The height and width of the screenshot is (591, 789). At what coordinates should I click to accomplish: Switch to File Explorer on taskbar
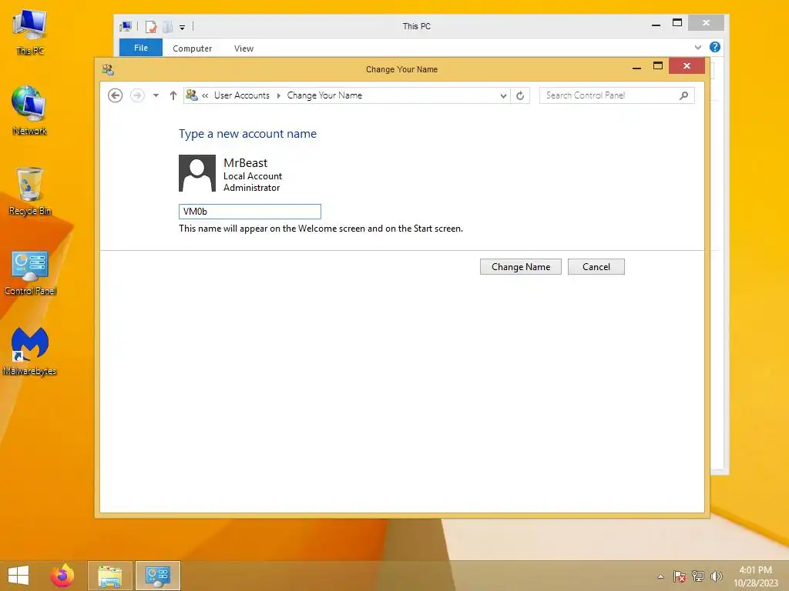(110, 576)
